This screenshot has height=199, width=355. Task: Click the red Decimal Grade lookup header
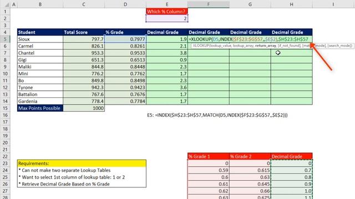coord(291,156)
